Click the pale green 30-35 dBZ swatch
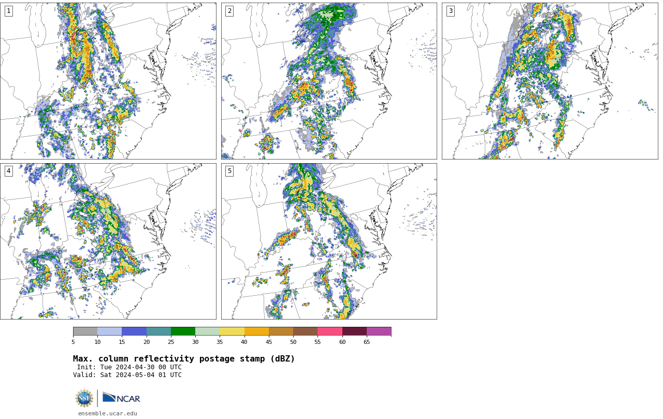663x419 pixels. [207, 331]
